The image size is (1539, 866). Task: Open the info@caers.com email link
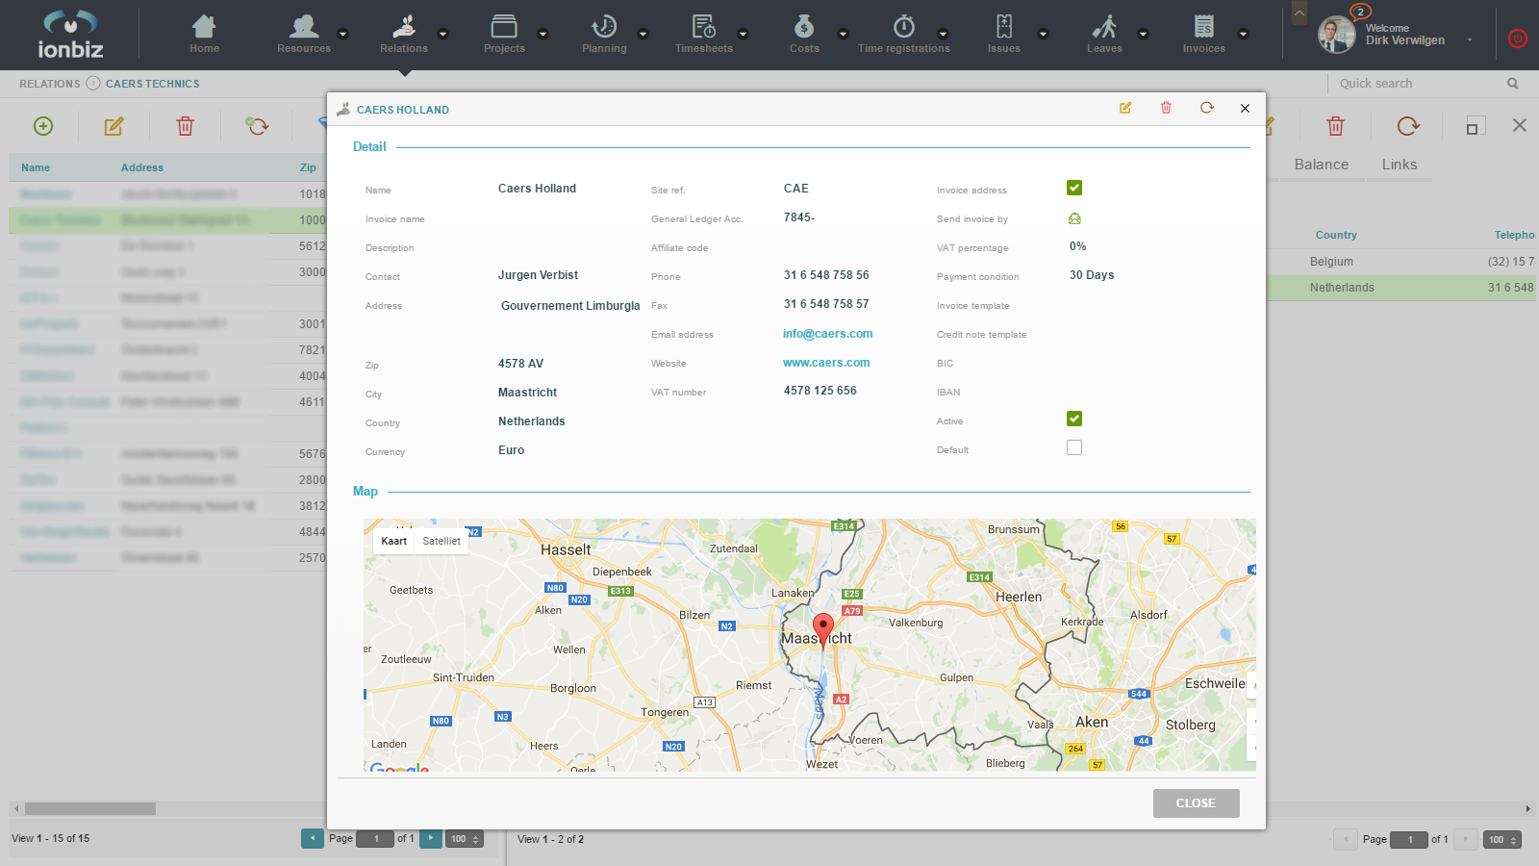click(x=827, y=334)
